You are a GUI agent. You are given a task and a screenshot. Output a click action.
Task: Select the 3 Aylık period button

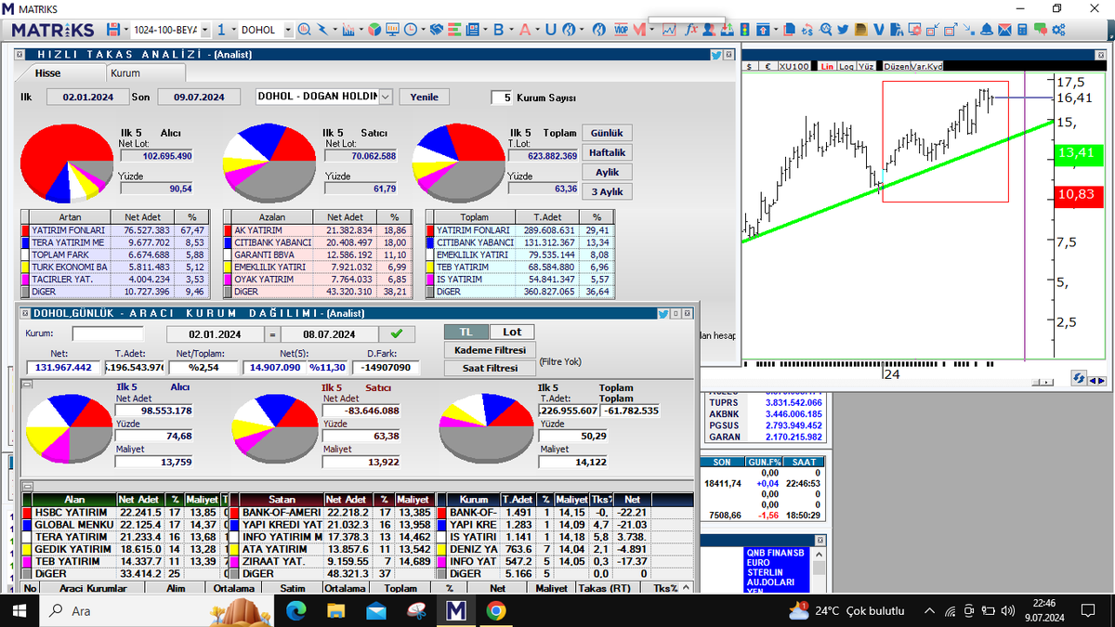[x=607, y=191]
